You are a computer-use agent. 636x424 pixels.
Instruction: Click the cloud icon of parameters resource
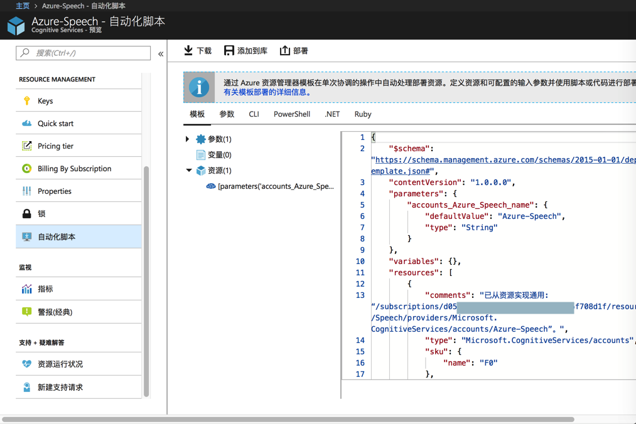(211, 186)
